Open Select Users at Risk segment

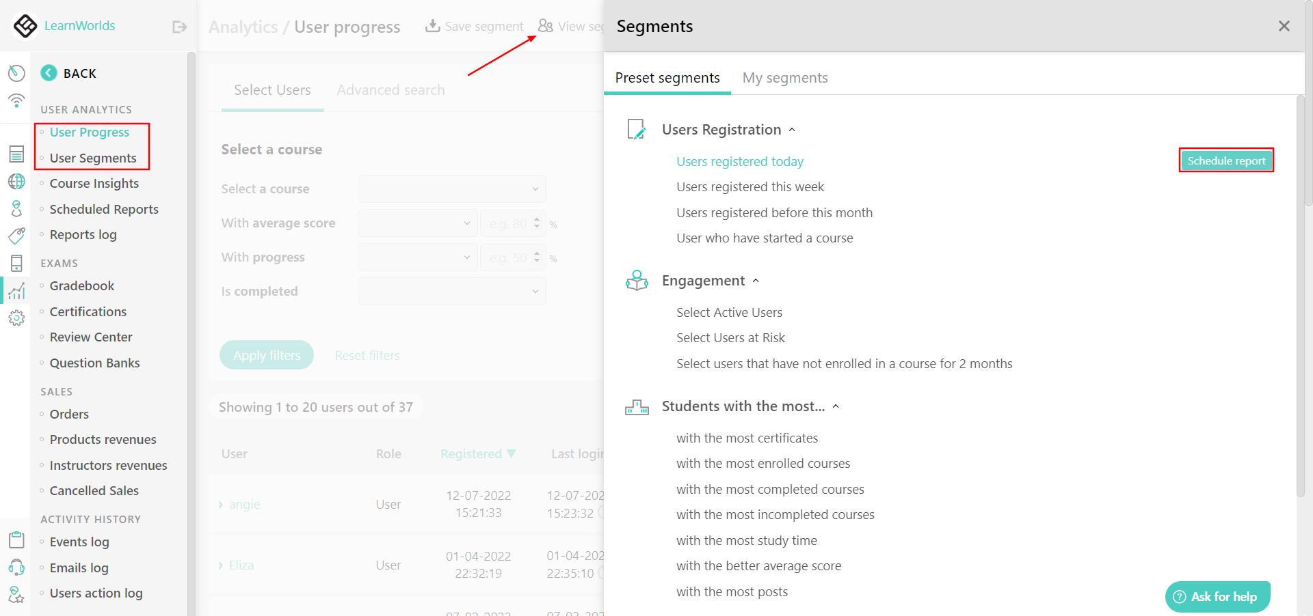(730, 338)
